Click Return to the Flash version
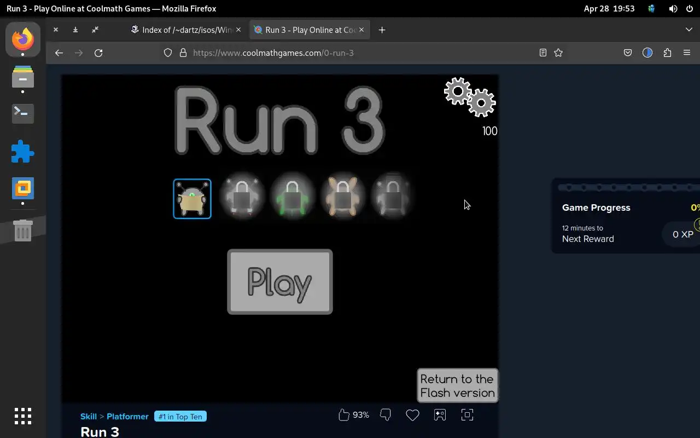 click(458, 386)
